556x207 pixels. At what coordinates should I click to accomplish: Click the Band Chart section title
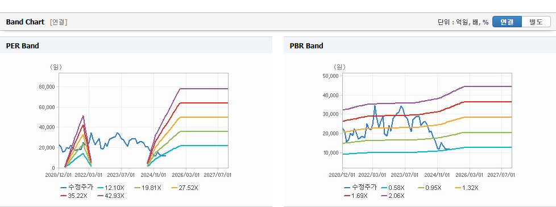coord(25,22)
